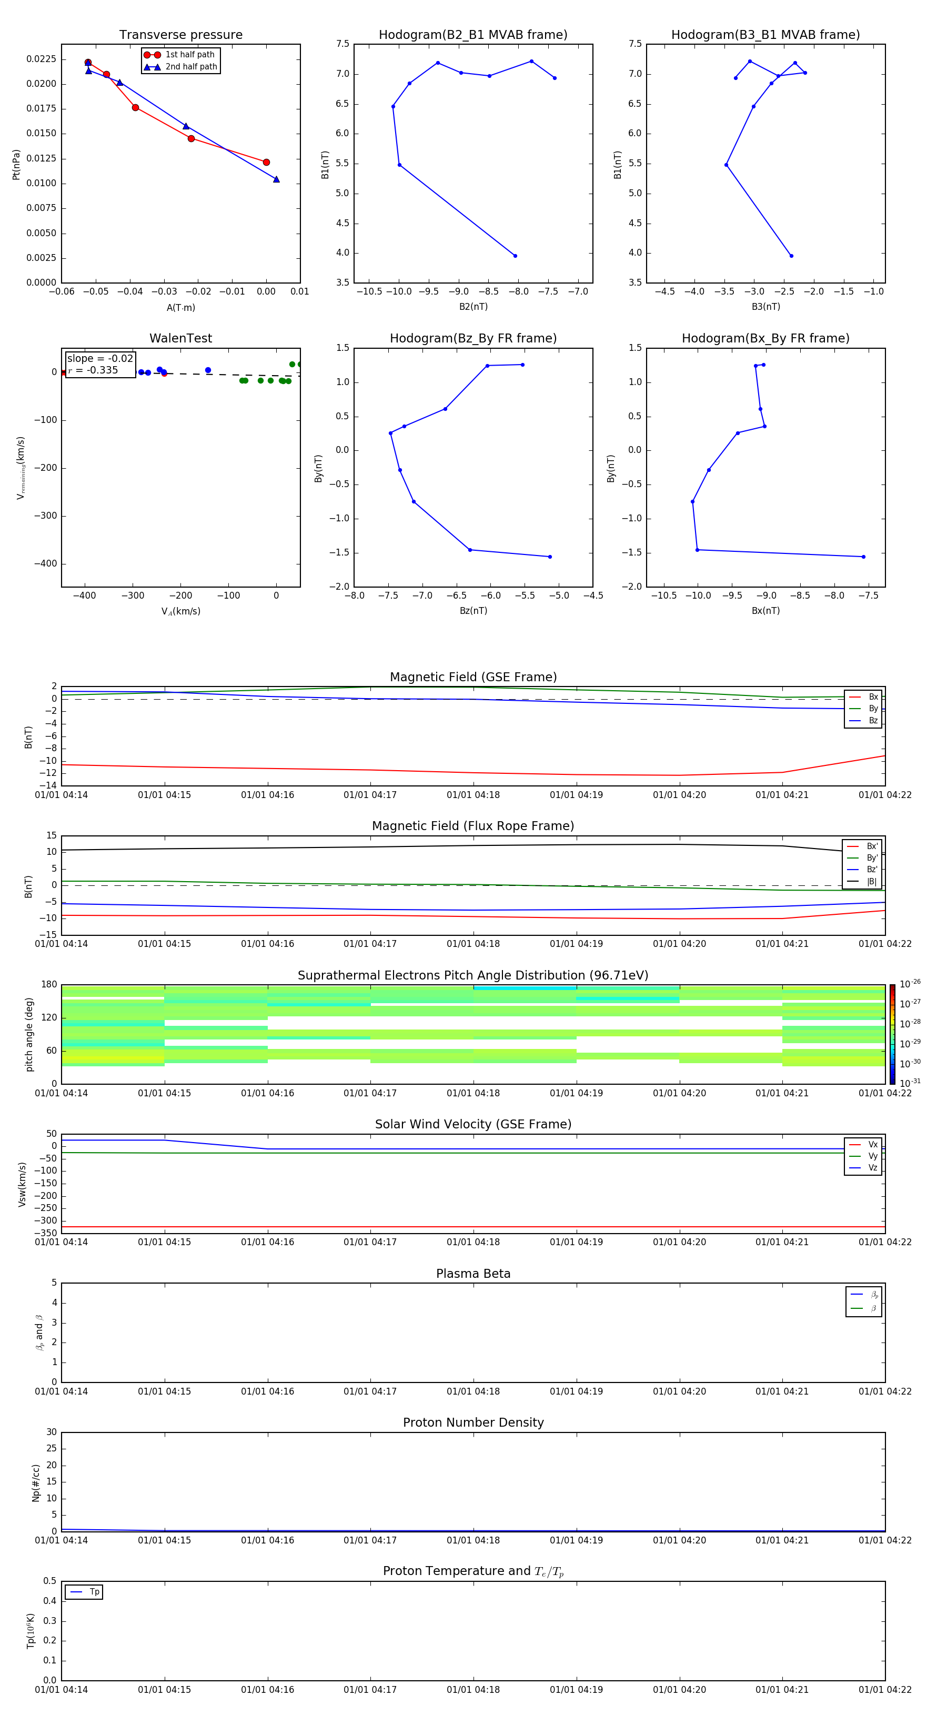The width and height of the screenshot is (947, 1736).
Task: Click the "Bx(nT)" x-axis label
Action: [x=765, y=611]
